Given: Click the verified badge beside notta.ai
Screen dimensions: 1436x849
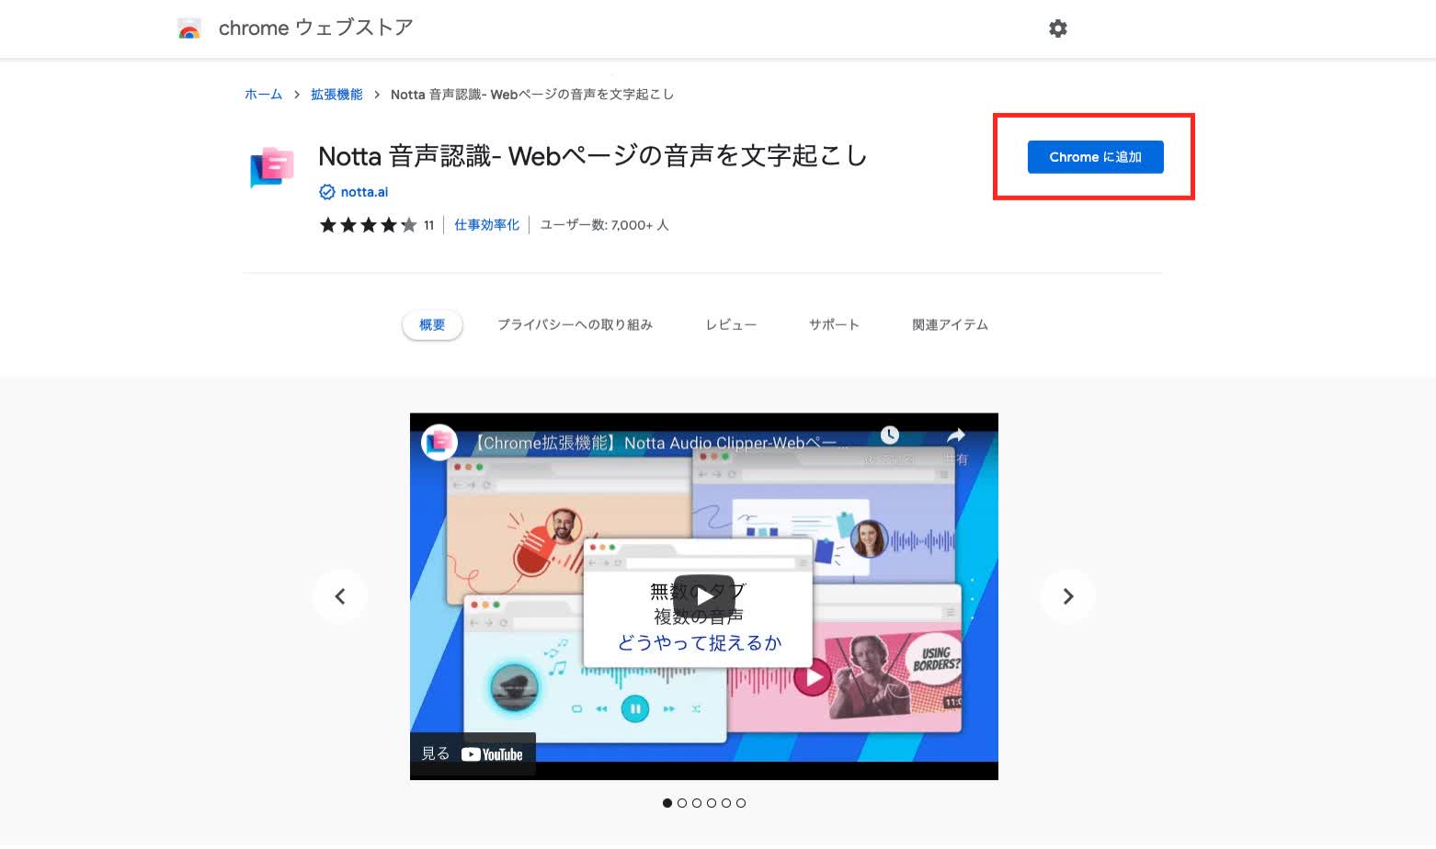Looking at the screenshot, I should (326, 192).
